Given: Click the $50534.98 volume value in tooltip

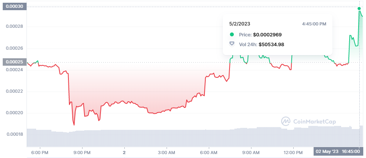Looking at the screenshot, I should tap(271, 44).
